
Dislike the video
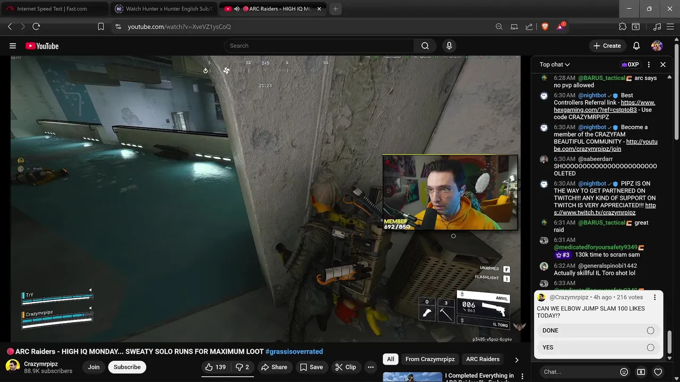point(242,367)
